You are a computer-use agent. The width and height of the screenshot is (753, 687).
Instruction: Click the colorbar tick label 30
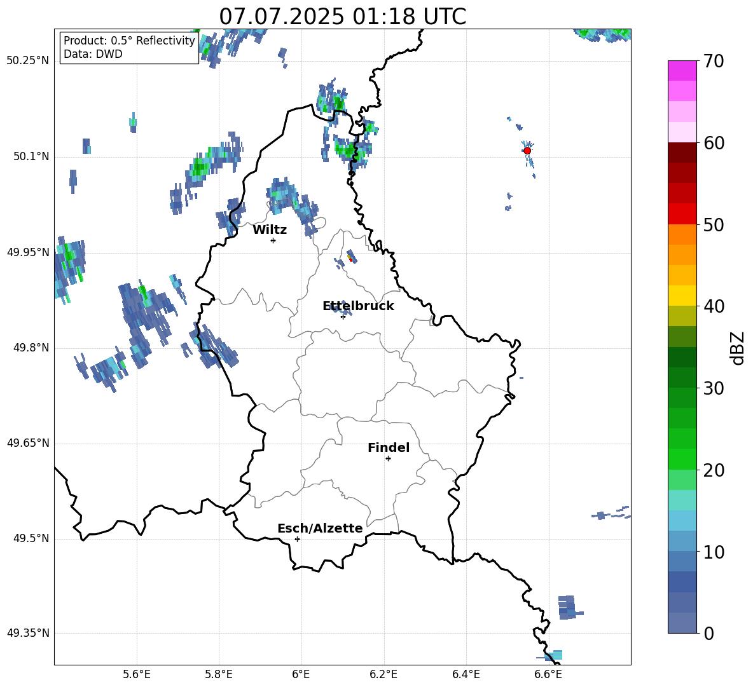714,388
